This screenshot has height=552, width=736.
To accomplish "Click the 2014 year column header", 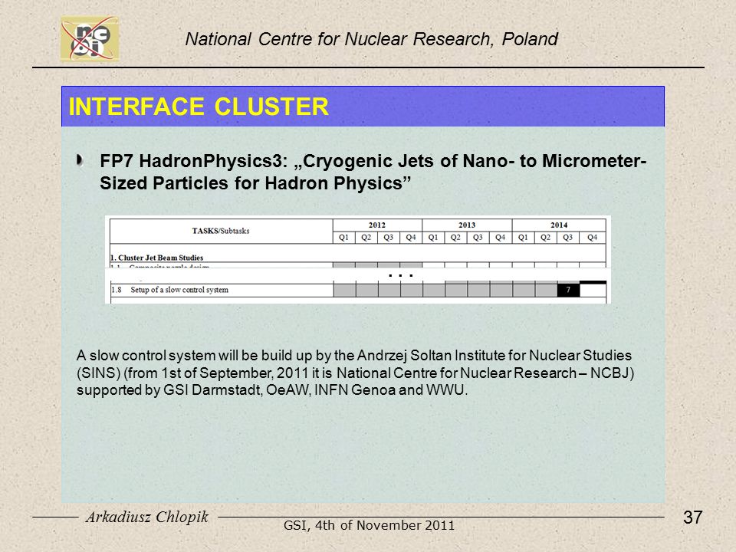I will pyautogui.click(x=559, y=225).
